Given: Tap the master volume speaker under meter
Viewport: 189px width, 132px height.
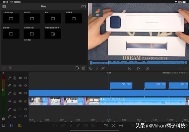Looking at the screenshot, I should pyautogui.click(x=3, y=119).
